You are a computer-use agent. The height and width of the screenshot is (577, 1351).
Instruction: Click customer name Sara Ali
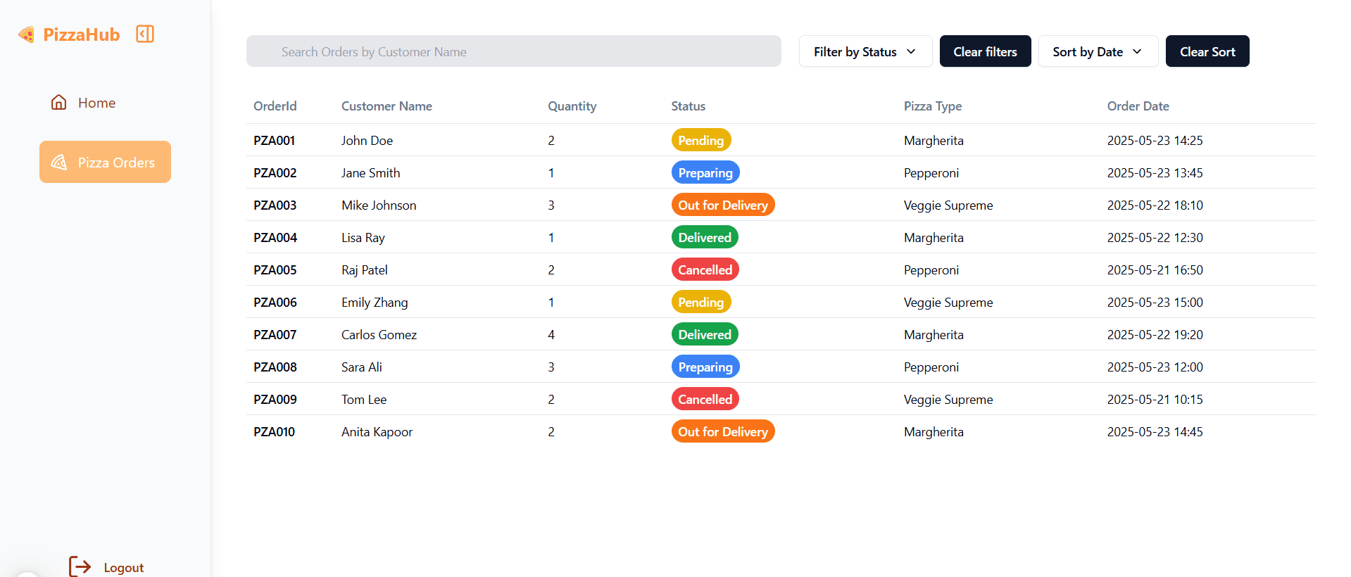pyautogui.click(x=362, y=367)
